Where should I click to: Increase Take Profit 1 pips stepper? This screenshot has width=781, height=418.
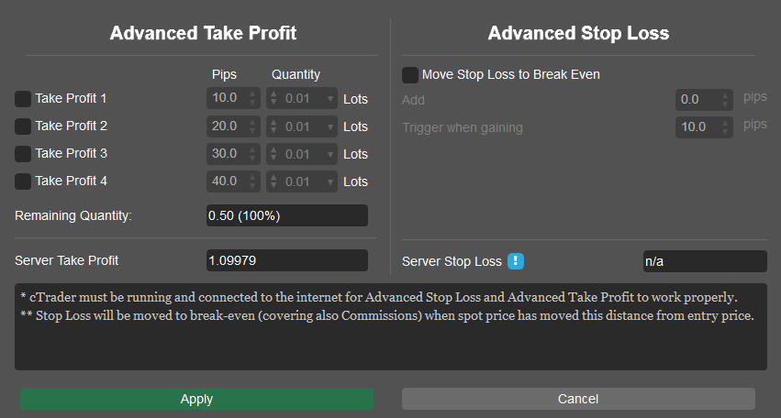252,94
